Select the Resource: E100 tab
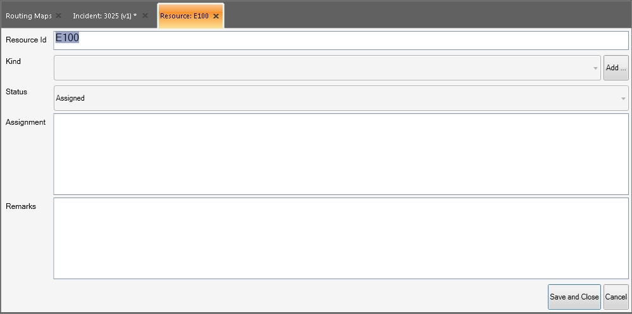Viewport: 632px width, 314px height. point(184,16)
